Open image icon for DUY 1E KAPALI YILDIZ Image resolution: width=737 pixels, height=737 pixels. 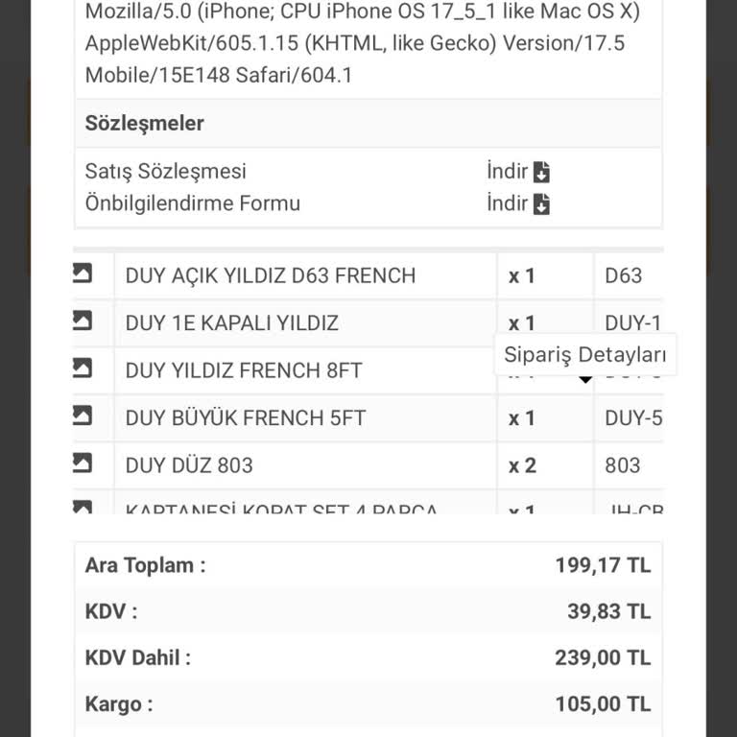(83, 321)
